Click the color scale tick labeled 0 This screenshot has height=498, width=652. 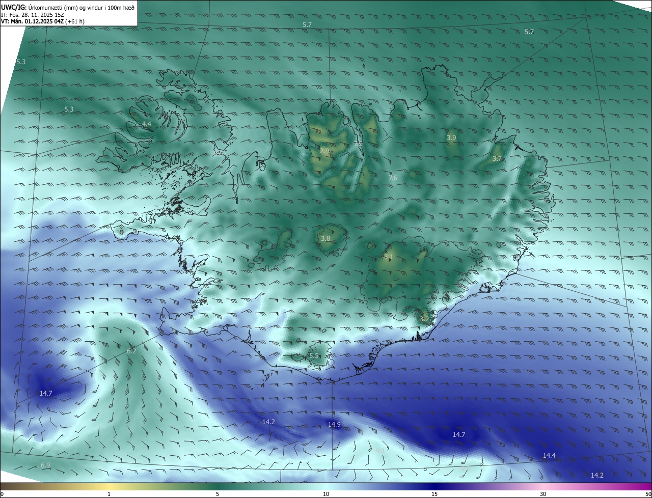coord(2,494)
